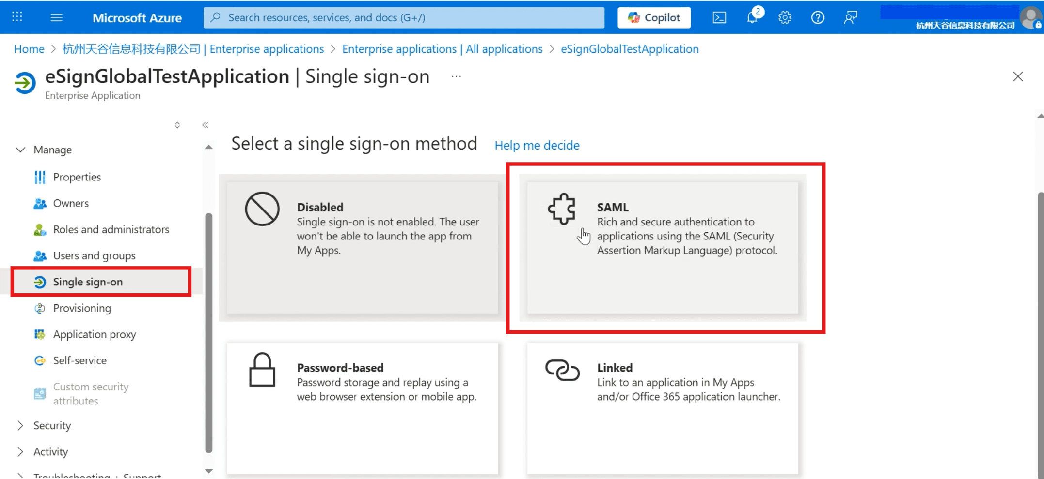
Task: Click the Microsoft Azure home title
Action: [137, 18]
